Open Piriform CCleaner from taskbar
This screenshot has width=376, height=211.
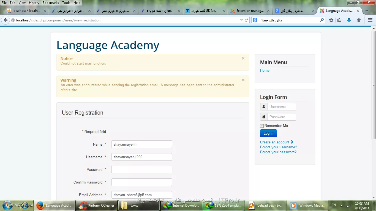(96, 205)
